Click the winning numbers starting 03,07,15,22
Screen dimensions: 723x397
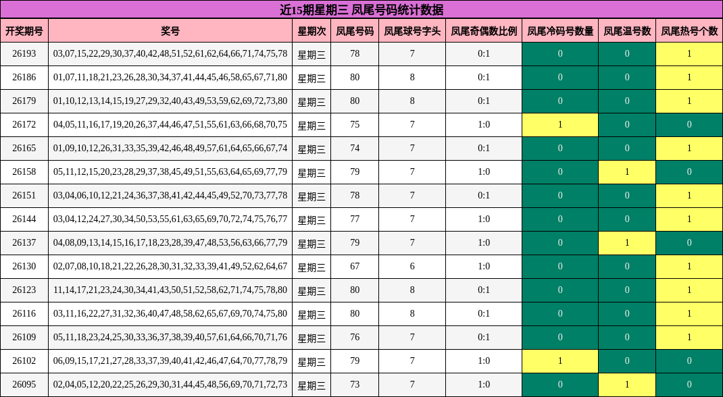click(x=170, y=53)
